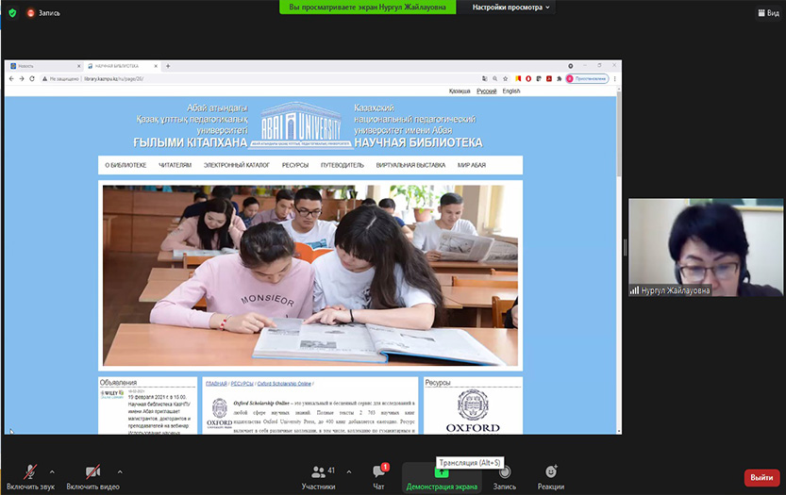Open the ЭЛЕКТРОННЫЙ КАТАЛОГ menu item
786x495 pixels.
(x=237, y=165)
